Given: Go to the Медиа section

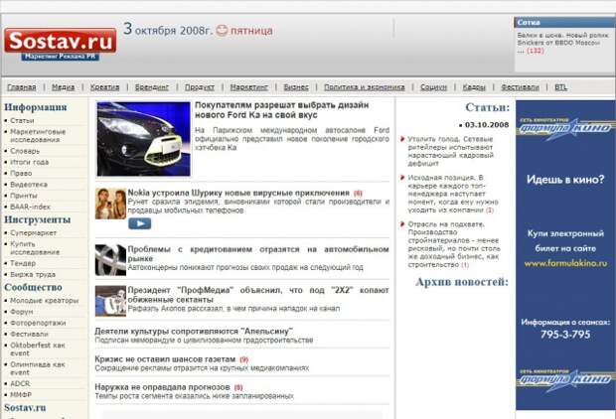Looking at the screenshot, I should point(64,87).
